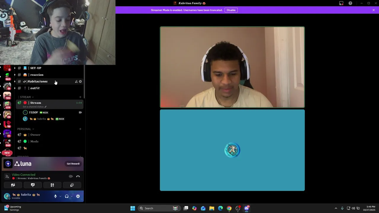Image resolution: width=379 pixels, height=213 pixels.
Task: Open the Habitaciones text channel
Action: (x=49, y=81)
